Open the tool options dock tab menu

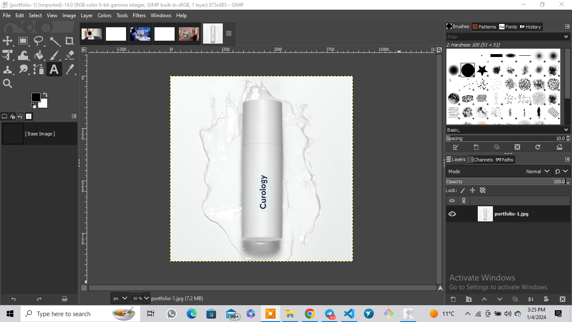coord(74,116)
